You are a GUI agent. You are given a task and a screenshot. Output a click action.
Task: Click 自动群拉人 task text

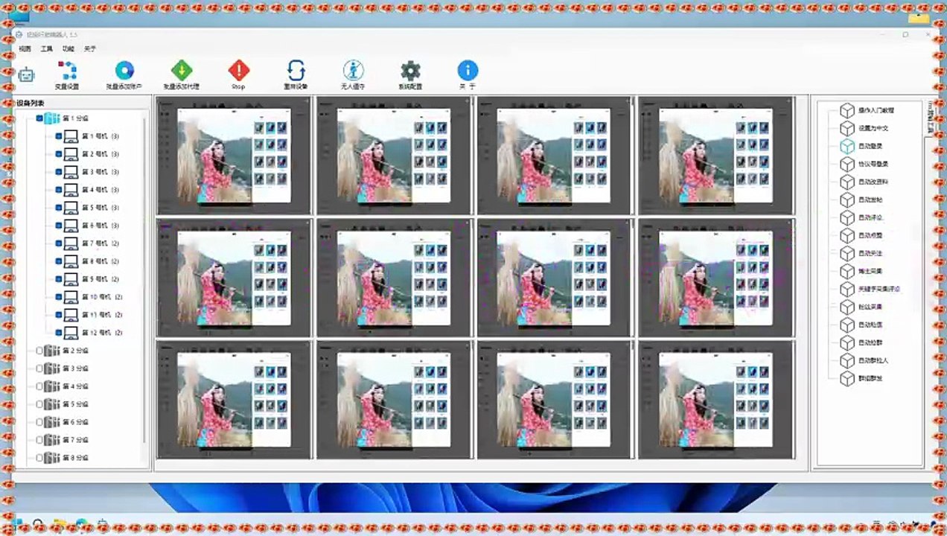[873, 360]
